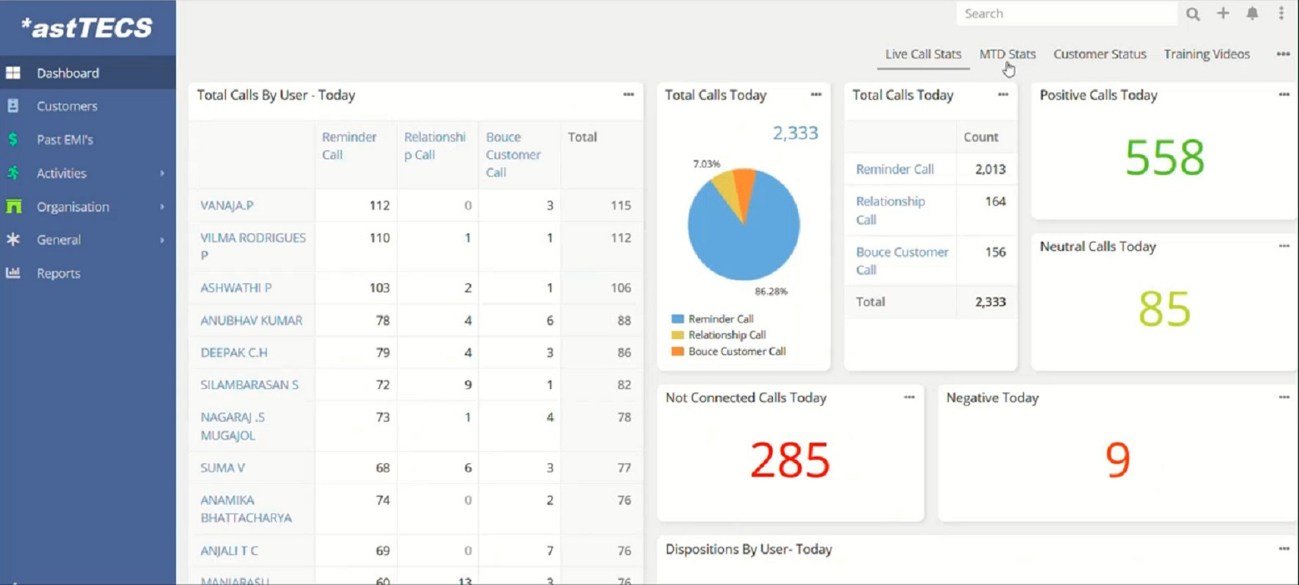The width and height of the screenshot is (1299, 585).
Task: Click the Past EMI's dollar icon
Action: [x=13, y=139]
